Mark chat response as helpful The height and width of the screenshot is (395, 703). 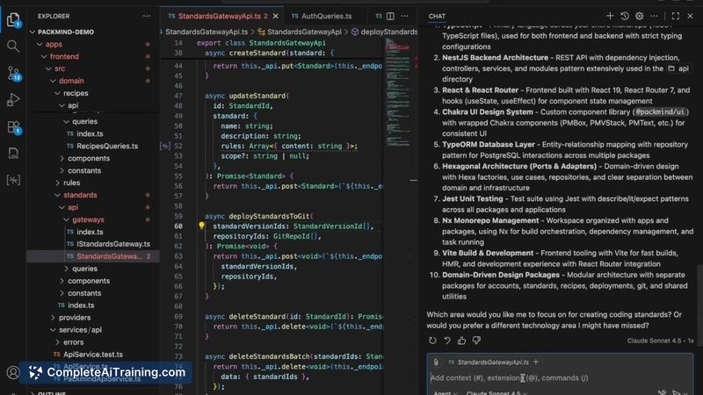(462, 341)
